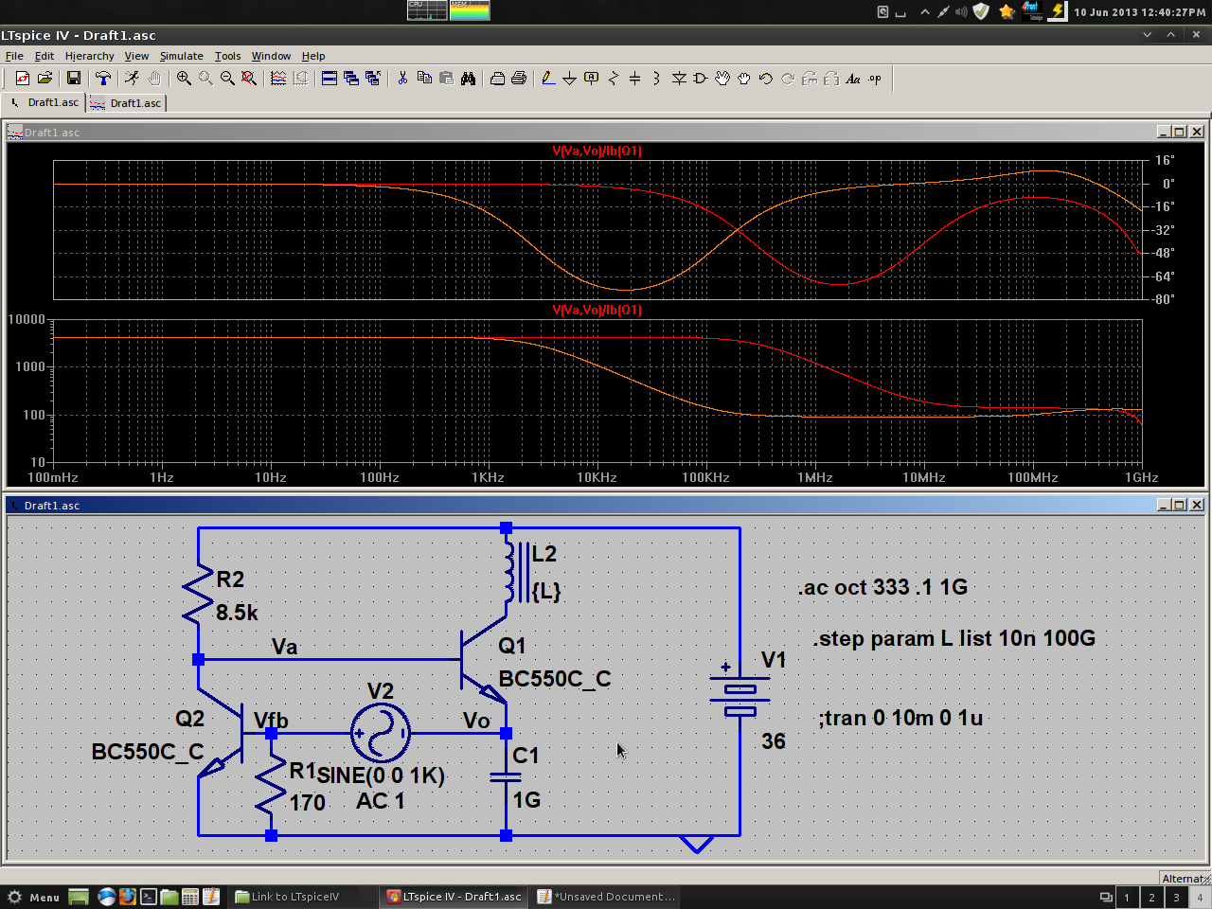Click the .ac oct 333 .1 1G directive
Image resolution: width=1212 pixels, height=909 pixels.
pyautogui.click(x=882, y=587)
